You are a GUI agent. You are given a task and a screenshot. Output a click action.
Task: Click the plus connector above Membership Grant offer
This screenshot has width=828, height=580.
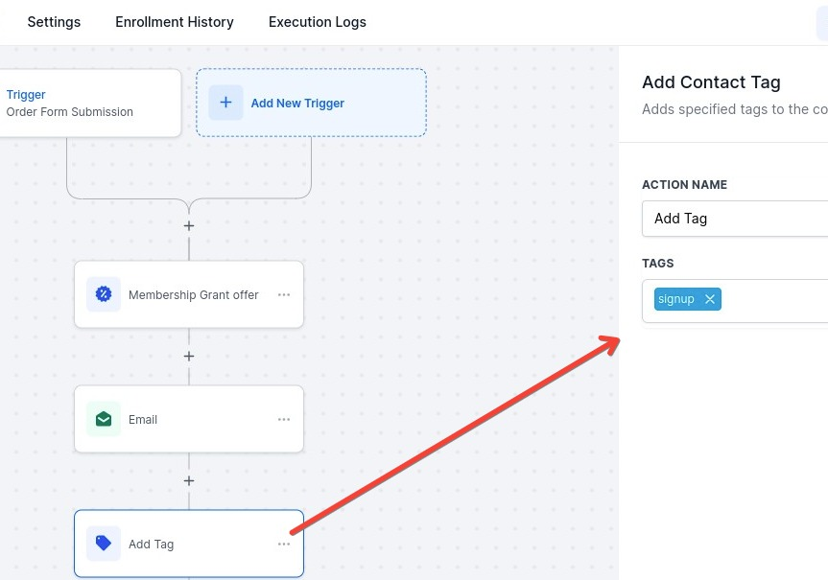click(188, 226)
